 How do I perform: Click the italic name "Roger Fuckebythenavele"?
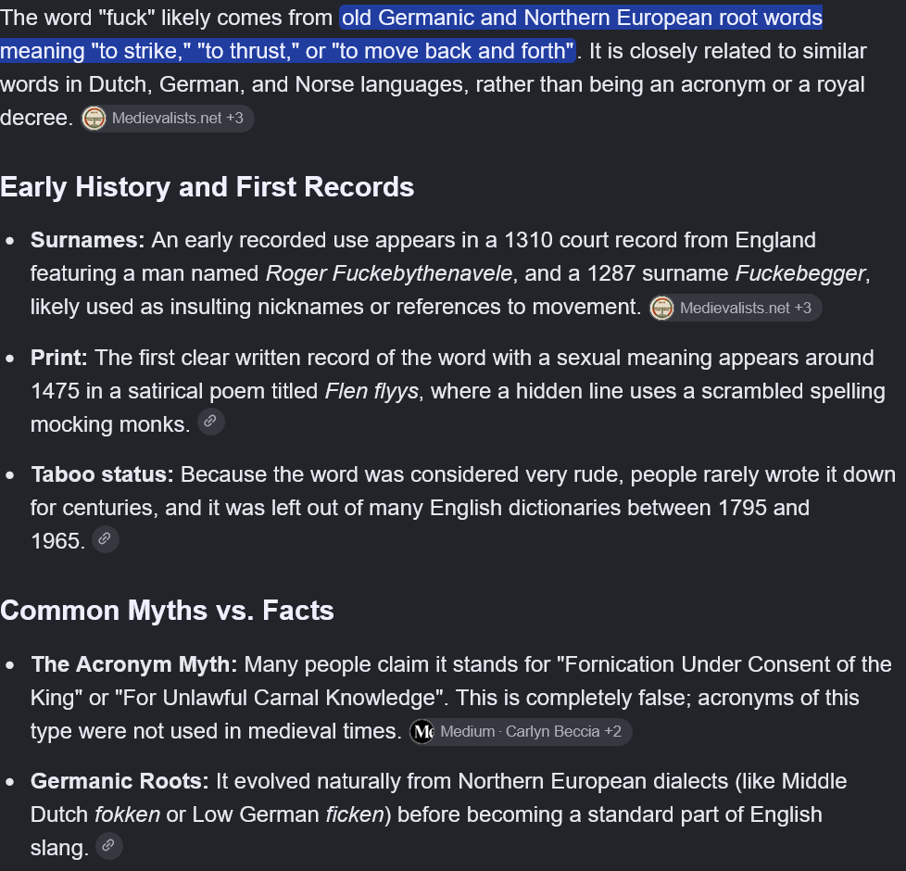389,273
